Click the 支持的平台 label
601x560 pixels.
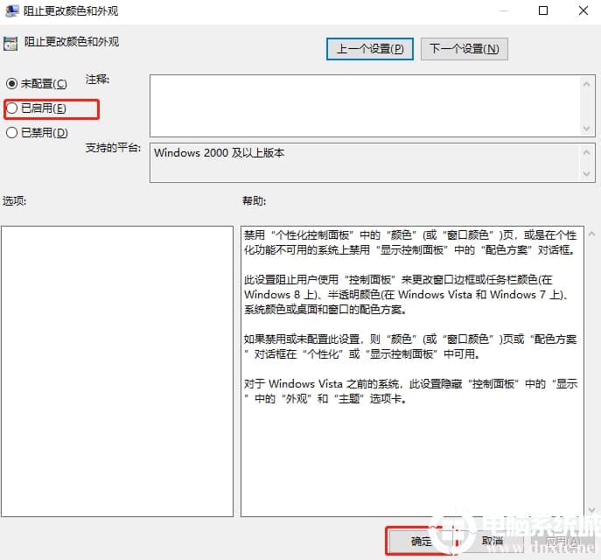[113, 148]
